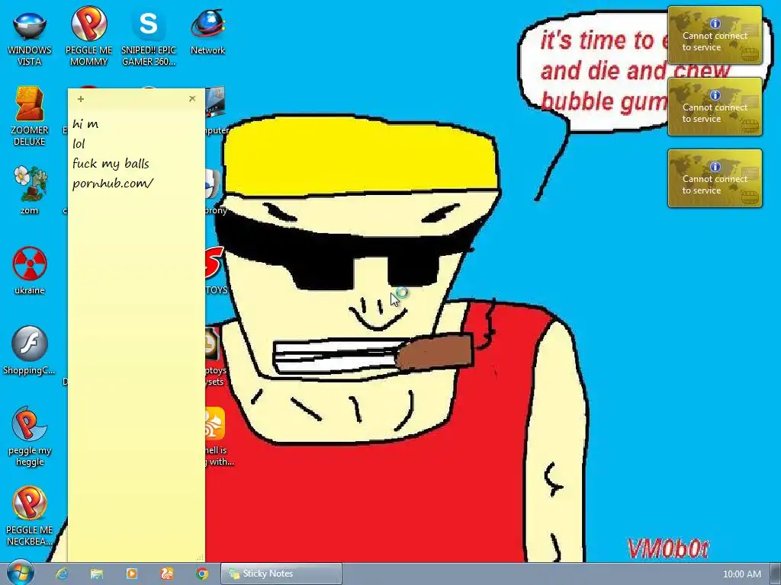Open the Windows Start menu orb
The image size is (781, 585).
[20, 573]
